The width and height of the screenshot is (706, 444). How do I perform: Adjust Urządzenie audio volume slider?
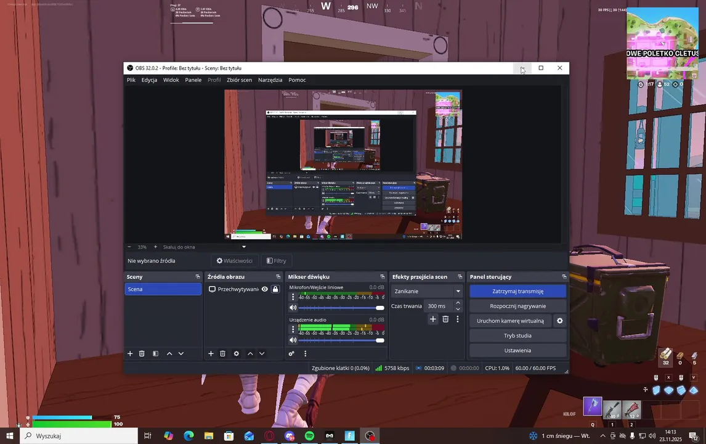pyautogui.click(x=341, y=340)
